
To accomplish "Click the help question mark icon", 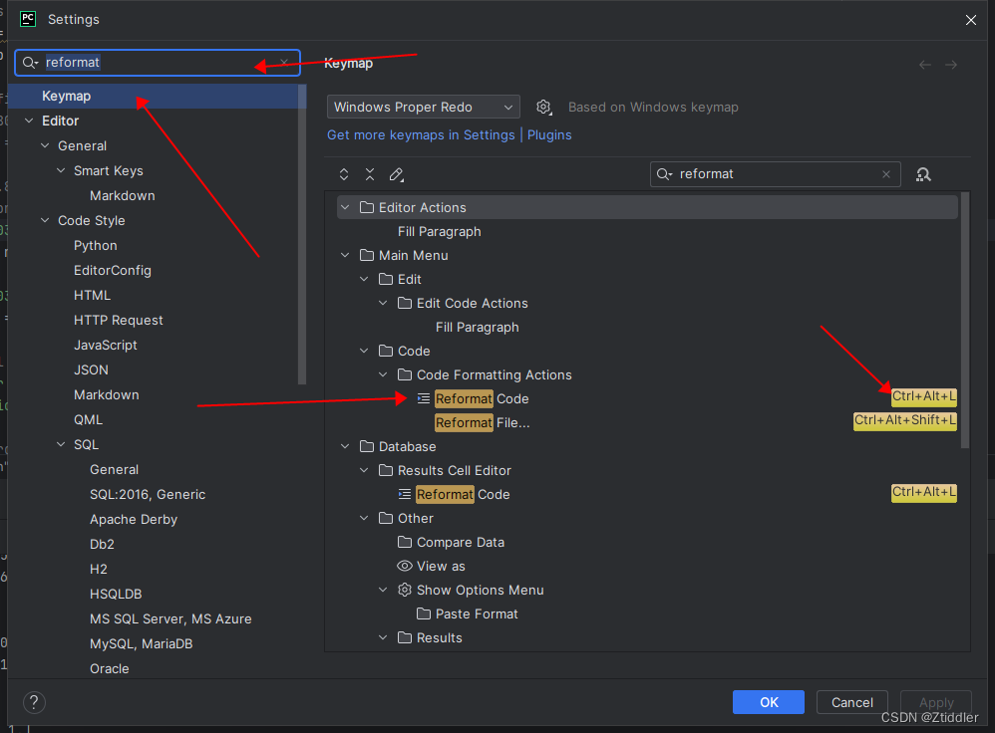I will point(33,702).
